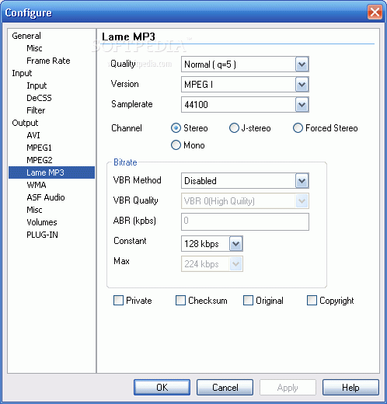Screen dimensions: 387x404
Task: Click the Apply button
Action: [x=288, y=388]
